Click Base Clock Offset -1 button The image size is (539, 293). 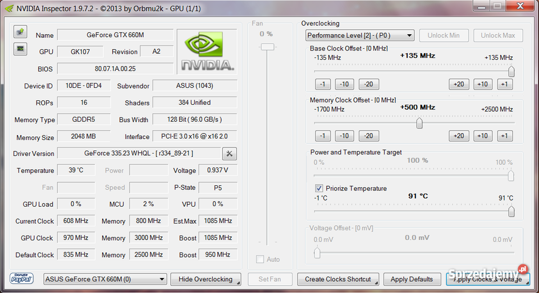pyautogui.click(x=322, y=84)
